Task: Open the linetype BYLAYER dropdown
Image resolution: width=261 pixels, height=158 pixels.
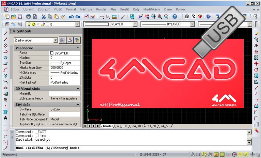Action: coord(192,24)
